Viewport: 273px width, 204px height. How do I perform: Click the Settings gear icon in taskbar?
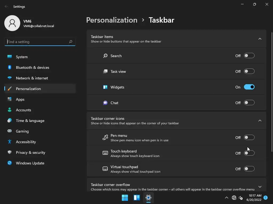pyautogui.click(x=148, y=198)
